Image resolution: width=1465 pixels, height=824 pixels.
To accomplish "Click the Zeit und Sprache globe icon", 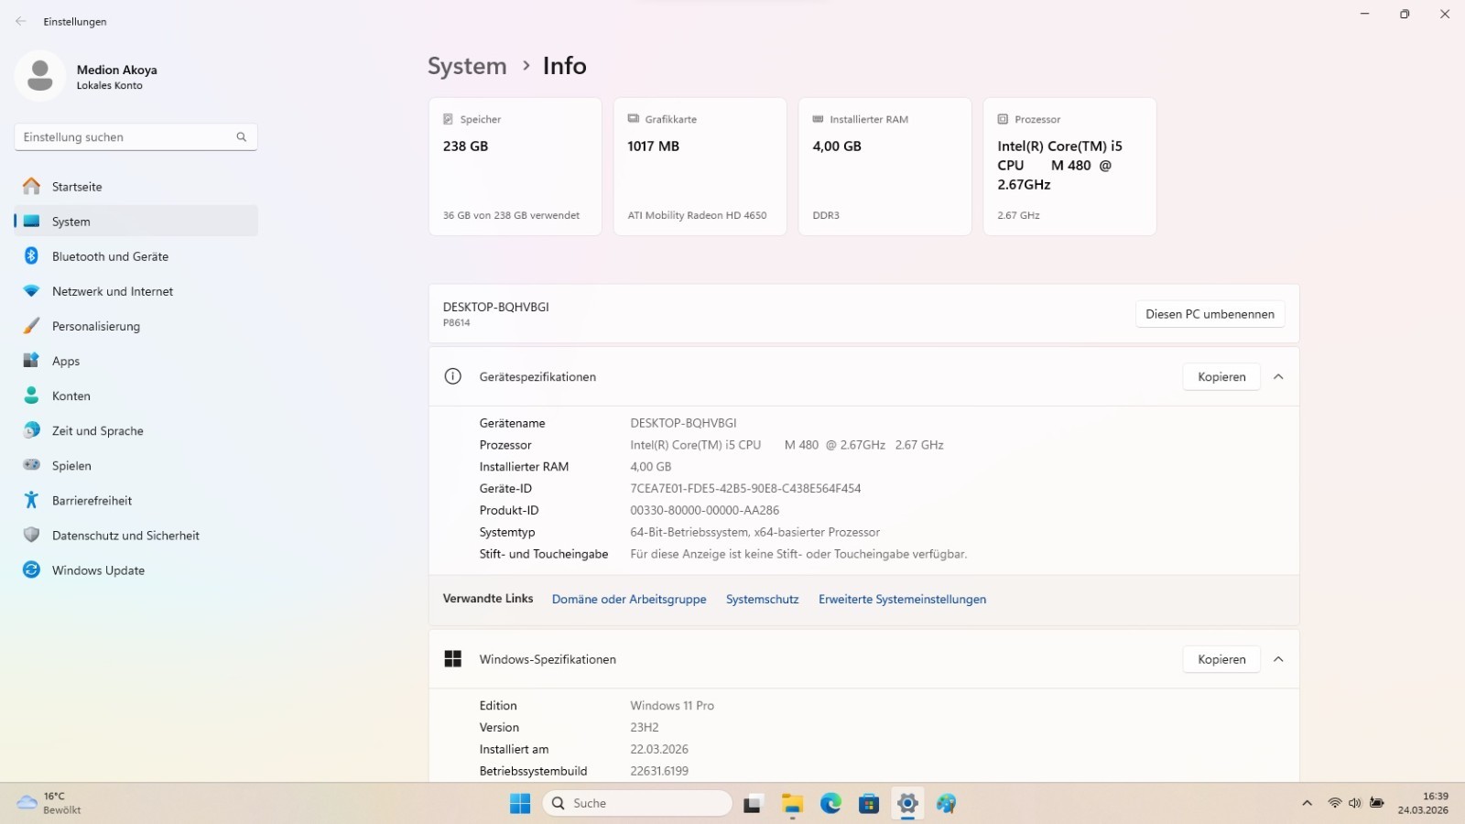I will tap(31, 430).
